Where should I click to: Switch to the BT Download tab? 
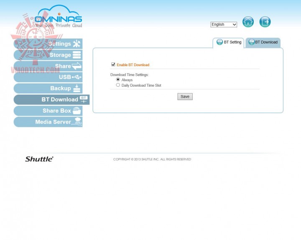pyautogui.click(x=263, y=42)
